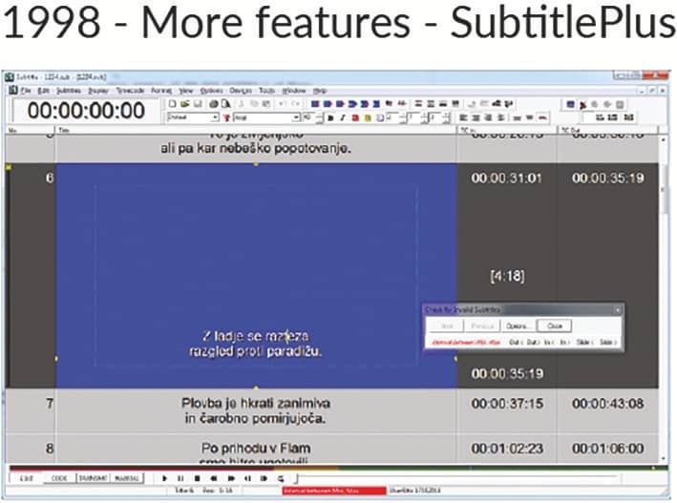This screenshot has height=503, width=677.
Task: Align text right icon
Action: [488, 117]
